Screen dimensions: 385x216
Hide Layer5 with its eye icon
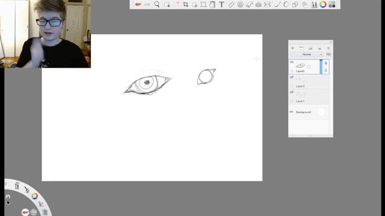click(292, 62)
